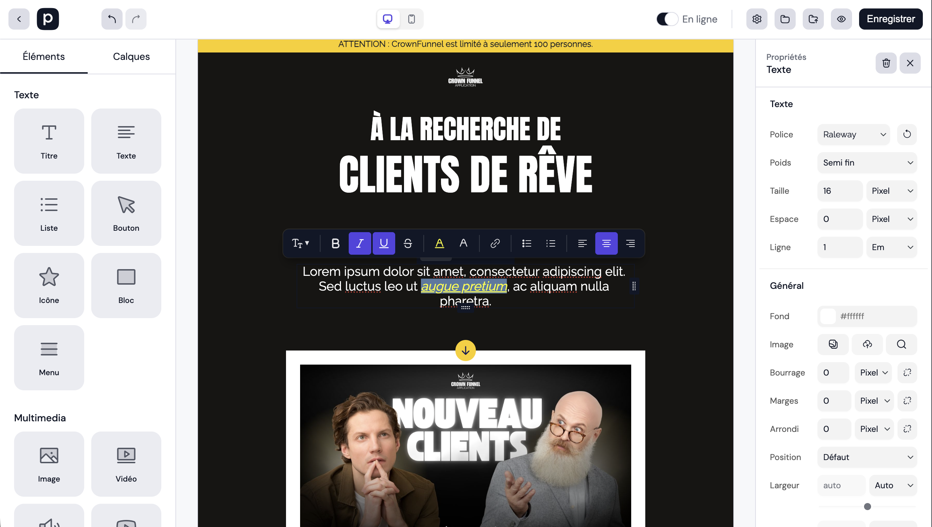The image size is (932, 527).
Task: Click the Fond color swatch
Action: (x=828, y=316)
